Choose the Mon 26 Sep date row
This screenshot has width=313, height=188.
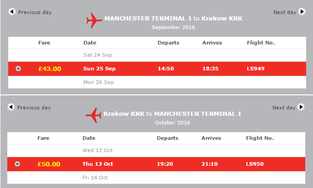157,82
